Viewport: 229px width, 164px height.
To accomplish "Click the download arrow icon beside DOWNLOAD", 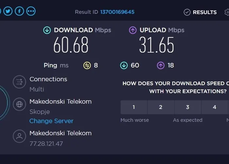I will [47, 30].
